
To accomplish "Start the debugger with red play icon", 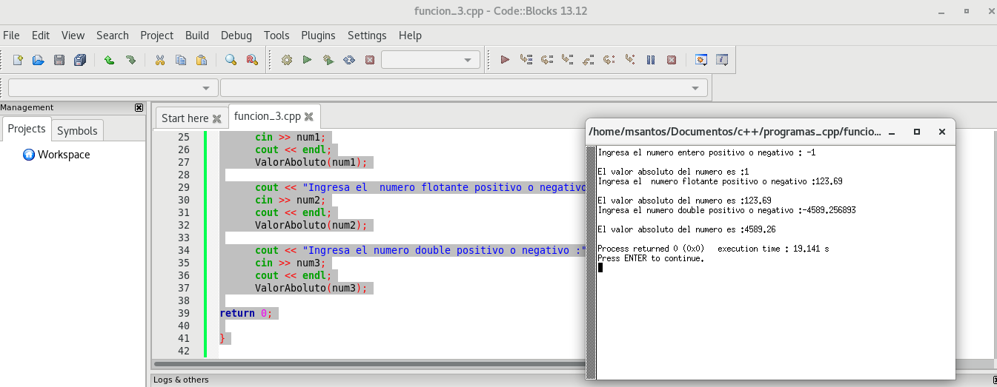I will (505, 60).
